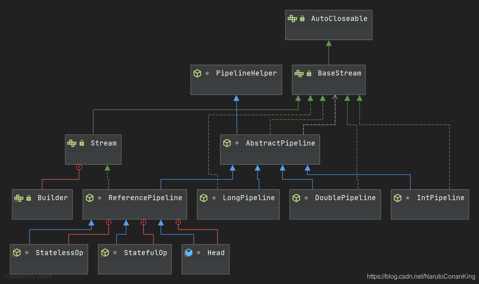Click the lock icon next to AutoCloseable
This screenshot has height=284, width=479.
pyautogui.click(x=302, y=19)
